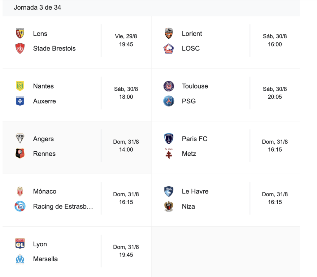317x277 pixels.
Task: Open the Mónaco team name
Action: (x=45, y=191)
